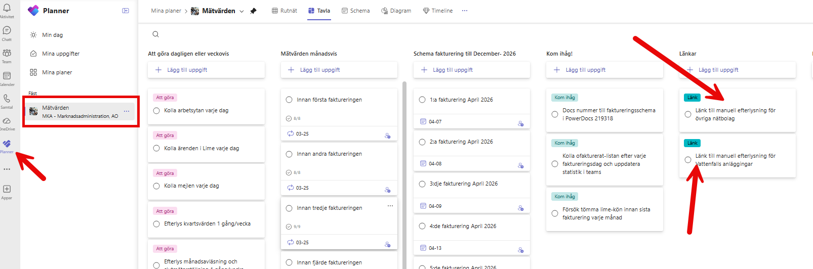The height and width of the screenshot is (269, 813).
Task: Open more options for pinned Mätvärden plan
Action: 127,111
